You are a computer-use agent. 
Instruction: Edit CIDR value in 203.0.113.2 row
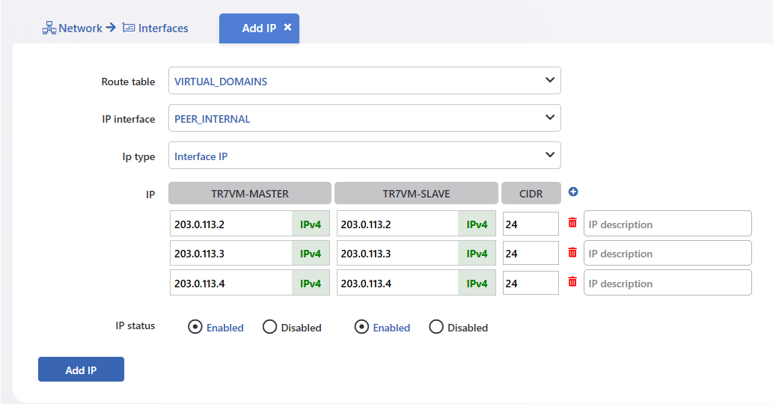[x=531, y=224]
